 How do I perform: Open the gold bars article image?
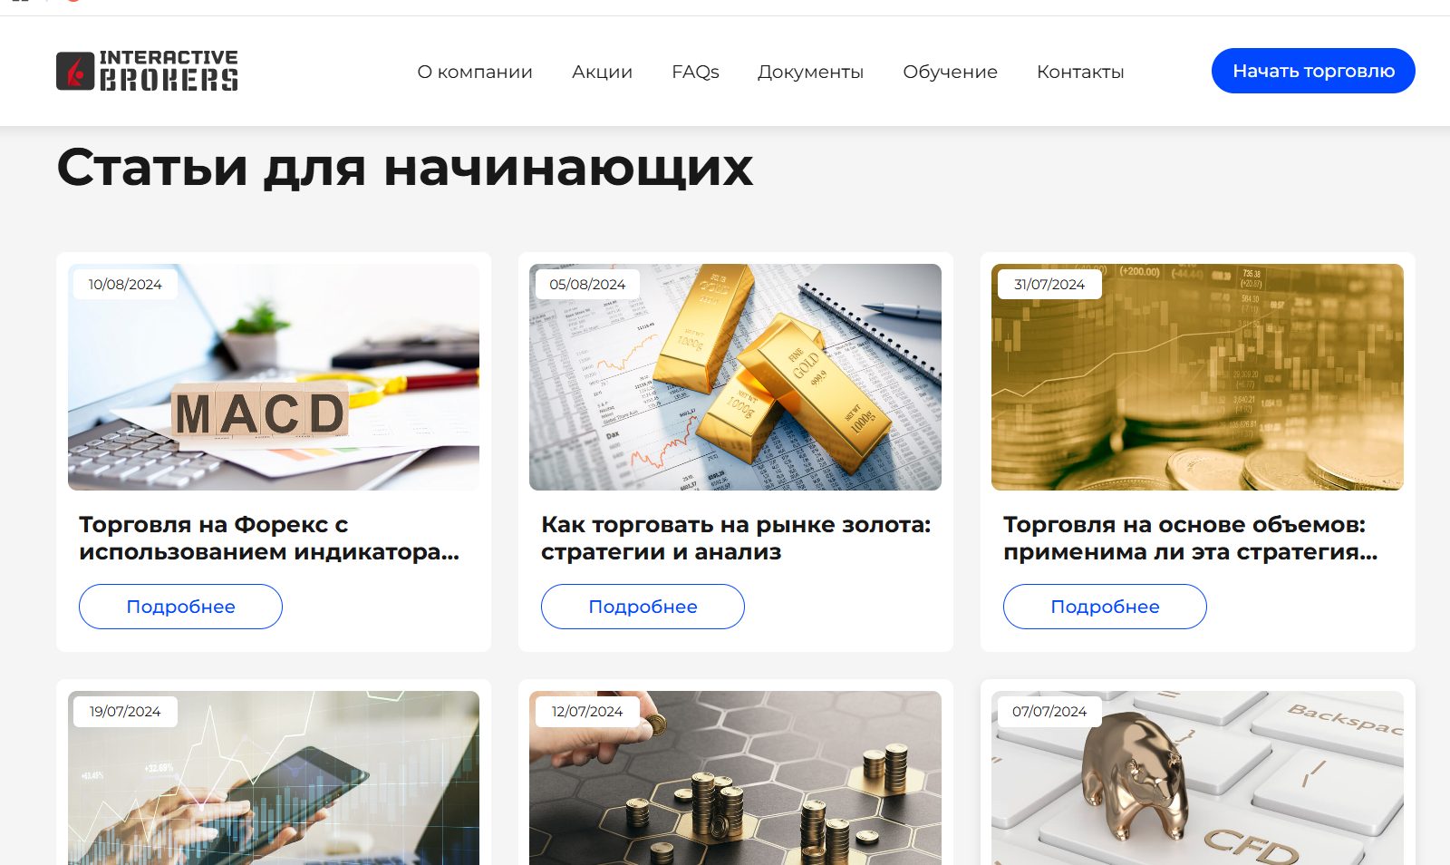coord(735,377)
